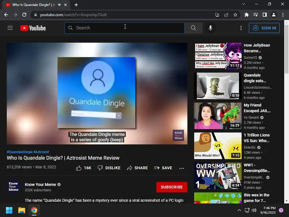The image size is (289, 217).
Task: Click the address bar URL
Action: [x=73, y=15]
